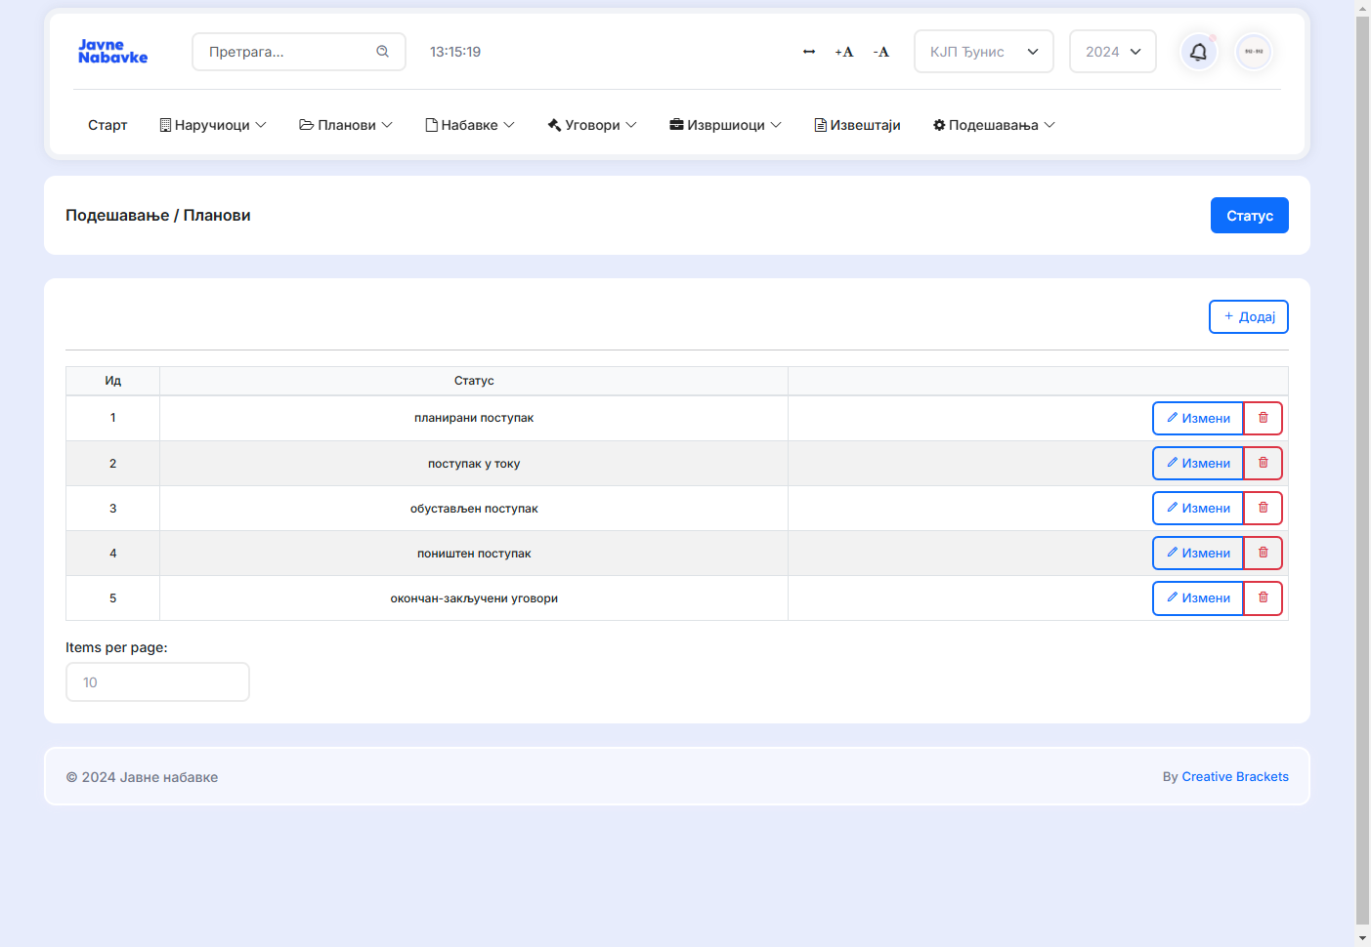This screenshot has width=1371, height=947.
Task: Open the Набавке menu
Action: coord(470,125)
